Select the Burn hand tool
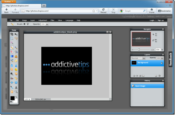Viewport: 175px width, 115px height. pos(16,74)
